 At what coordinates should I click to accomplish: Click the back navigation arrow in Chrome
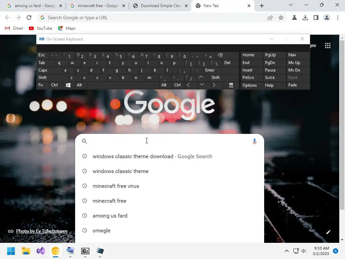coord(7,18)
